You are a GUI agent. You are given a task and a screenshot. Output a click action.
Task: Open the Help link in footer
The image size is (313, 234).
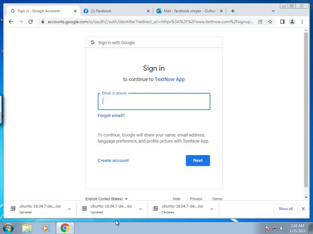176,199
